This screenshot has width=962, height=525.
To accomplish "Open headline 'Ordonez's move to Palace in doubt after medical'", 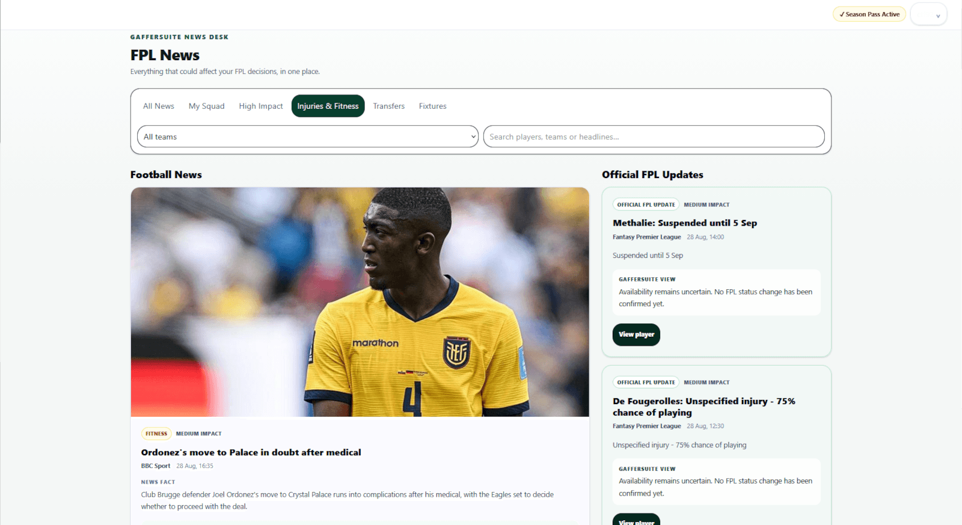I will [x=251, y=452].
